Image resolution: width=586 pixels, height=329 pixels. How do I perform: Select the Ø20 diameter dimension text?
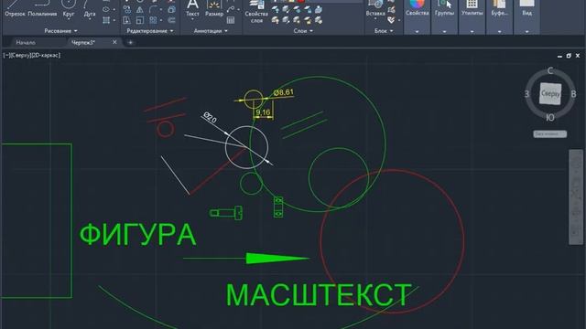point(210,118)
